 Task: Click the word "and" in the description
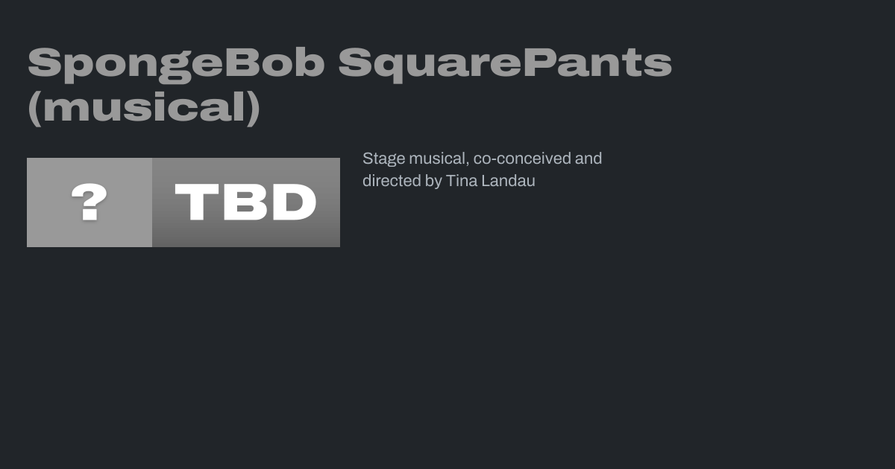588,159
